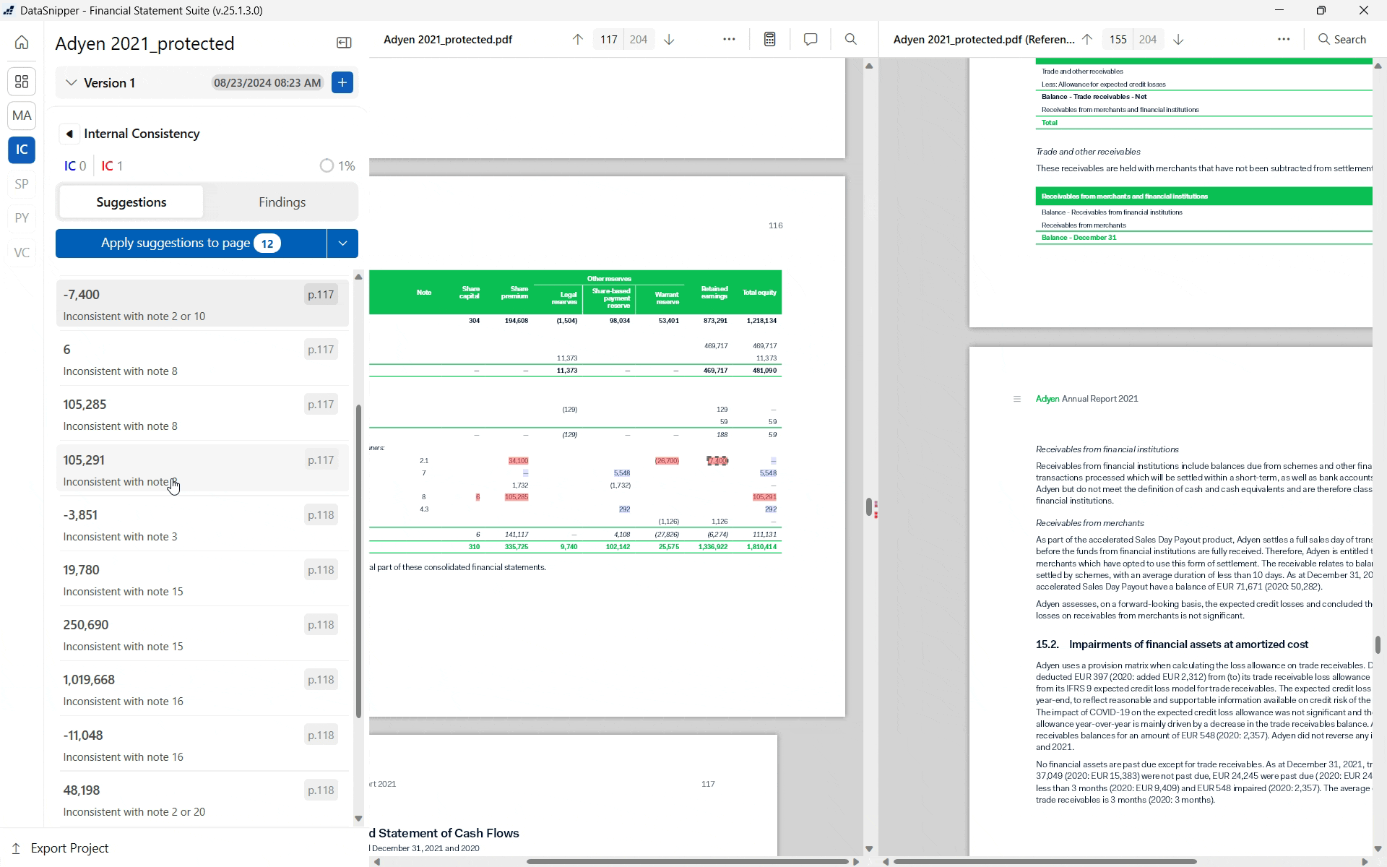Viewport: 1387px width, 867px height.
Task: Click the Search button in reference viewer
Action: tap(1342, 40)
